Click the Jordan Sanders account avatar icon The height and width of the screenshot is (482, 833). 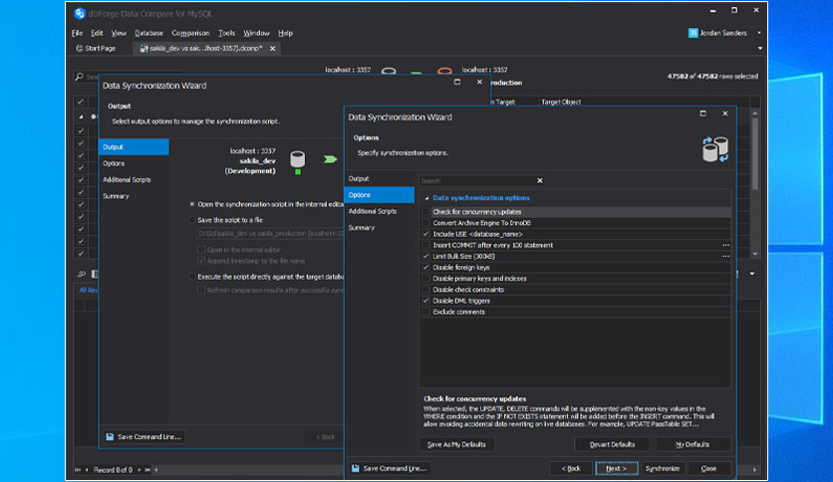coord(693,33)
